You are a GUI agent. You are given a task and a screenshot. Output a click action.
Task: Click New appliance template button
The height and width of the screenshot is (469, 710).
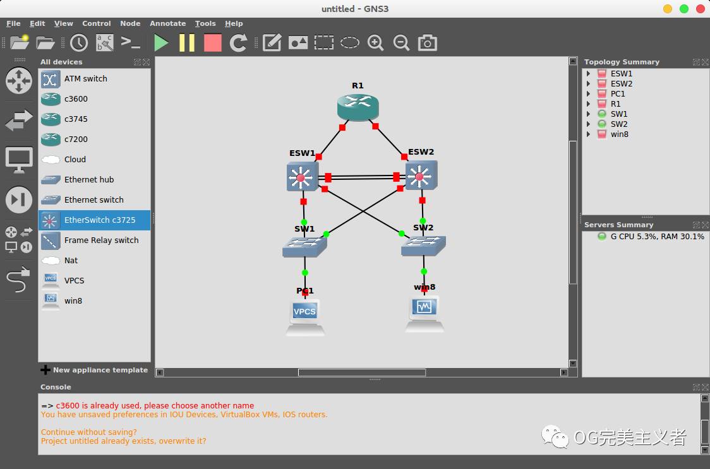point(94,370)
